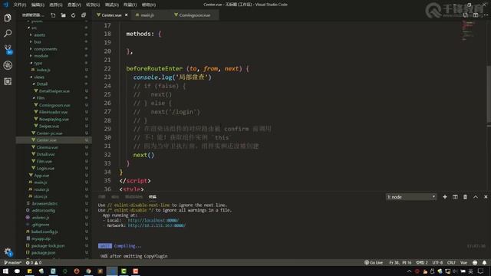The image size is (491, 276).
Task: Open the localhost URL in terminal
Action: (x=153, y=220)
